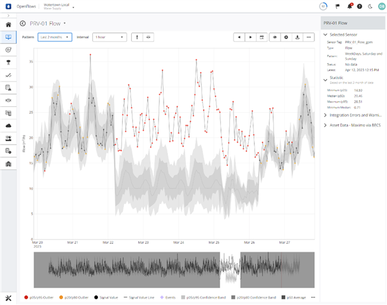The height and width of the screenshot is (305, 387).
Task: Open the Watertown Local system selector menu
Action: coord(74,7)
